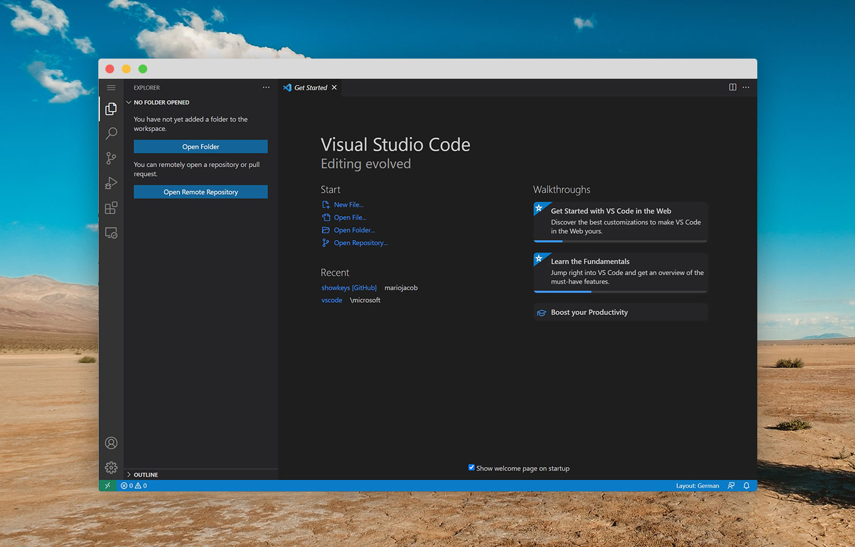This screenshot has width=855, height=547.
Task: Click the mariojacob owner text
Action: [401, 288]
